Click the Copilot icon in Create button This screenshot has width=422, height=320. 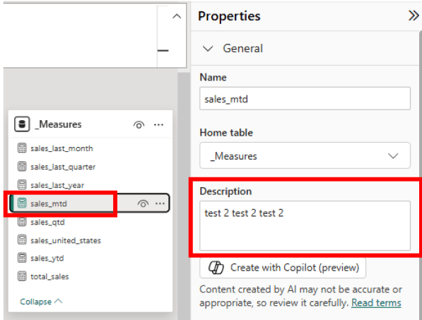point(216,268)
